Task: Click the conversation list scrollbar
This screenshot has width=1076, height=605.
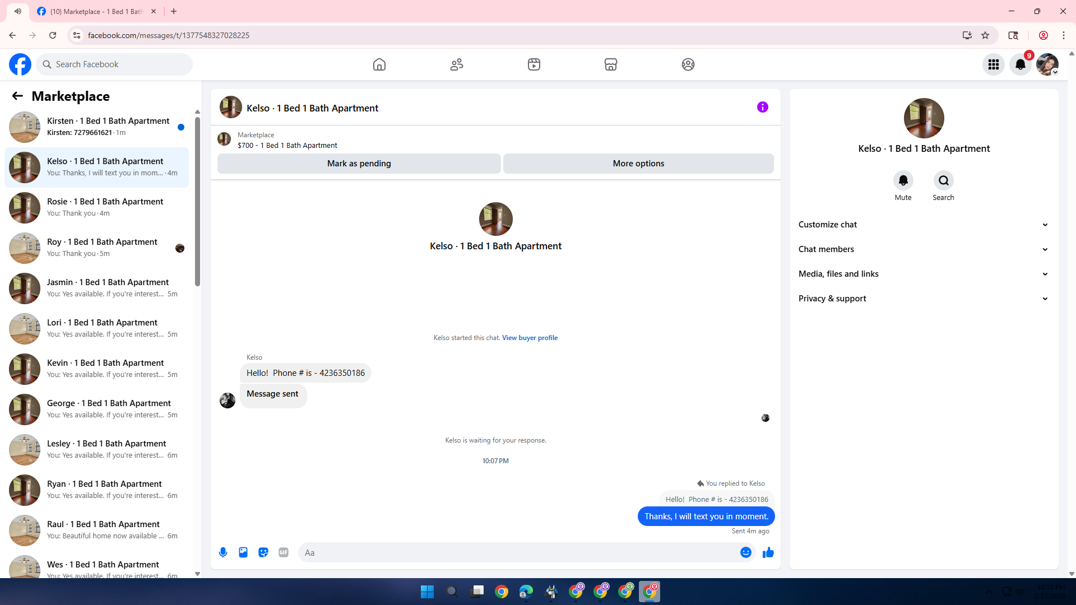Action: click(x=197, y=202)
